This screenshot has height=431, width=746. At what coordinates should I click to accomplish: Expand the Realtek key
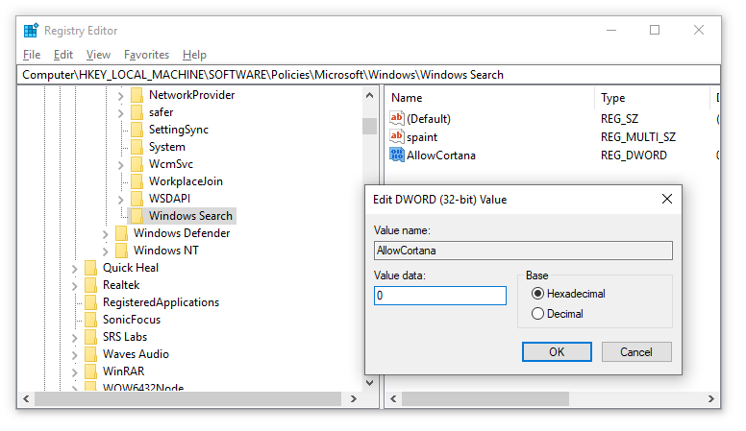point(74,286)
